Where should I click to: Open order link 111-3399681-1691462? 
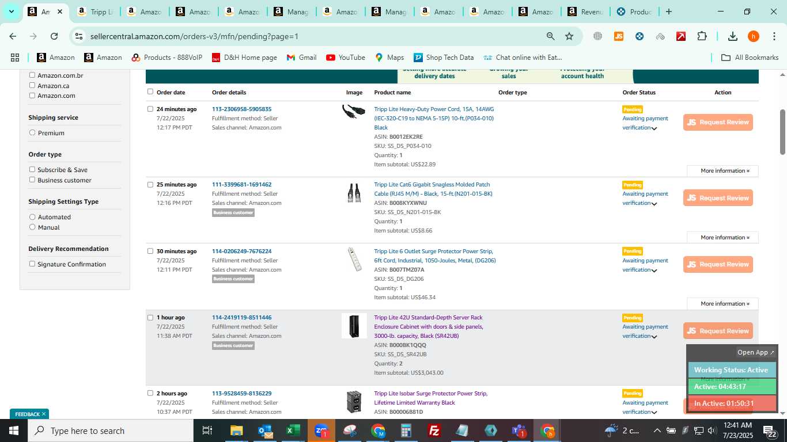[241, 184]
